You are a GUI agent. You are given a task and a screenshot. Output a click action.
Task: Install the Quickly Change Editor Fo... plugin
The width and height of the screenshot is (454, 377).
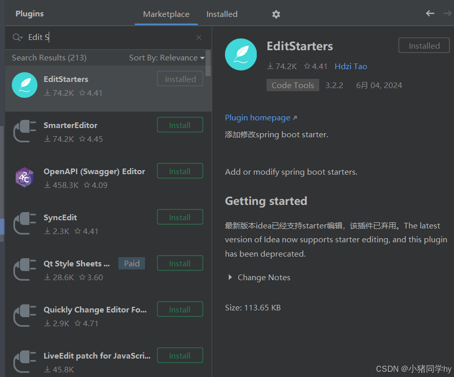pos(180,309)
